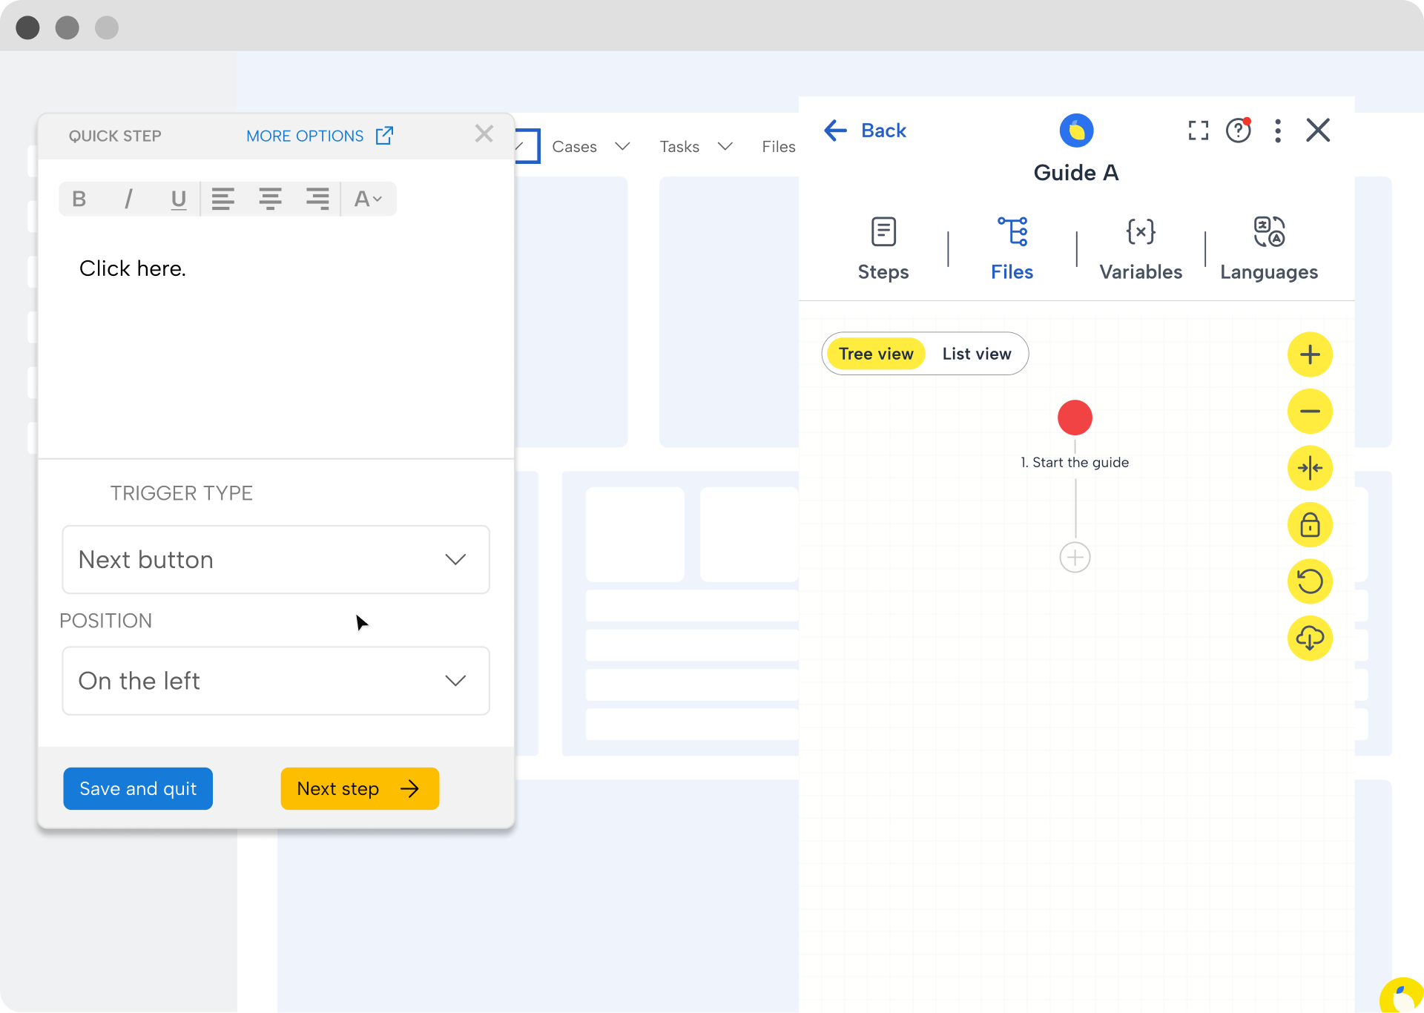1424x1013 pixels.
Task: Toggle fullscreen for the guide panel
Action: tap(1199, 131)
